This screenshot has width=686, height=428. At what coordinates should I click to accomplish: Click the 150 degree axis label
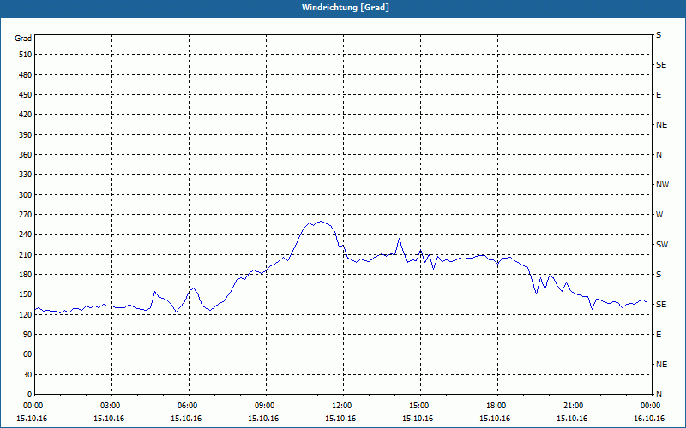click(x=25, y=294)
